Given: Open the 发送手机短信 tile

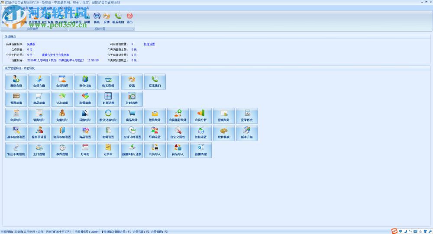Looking at the screenshot, I should [x=16, y=150].
